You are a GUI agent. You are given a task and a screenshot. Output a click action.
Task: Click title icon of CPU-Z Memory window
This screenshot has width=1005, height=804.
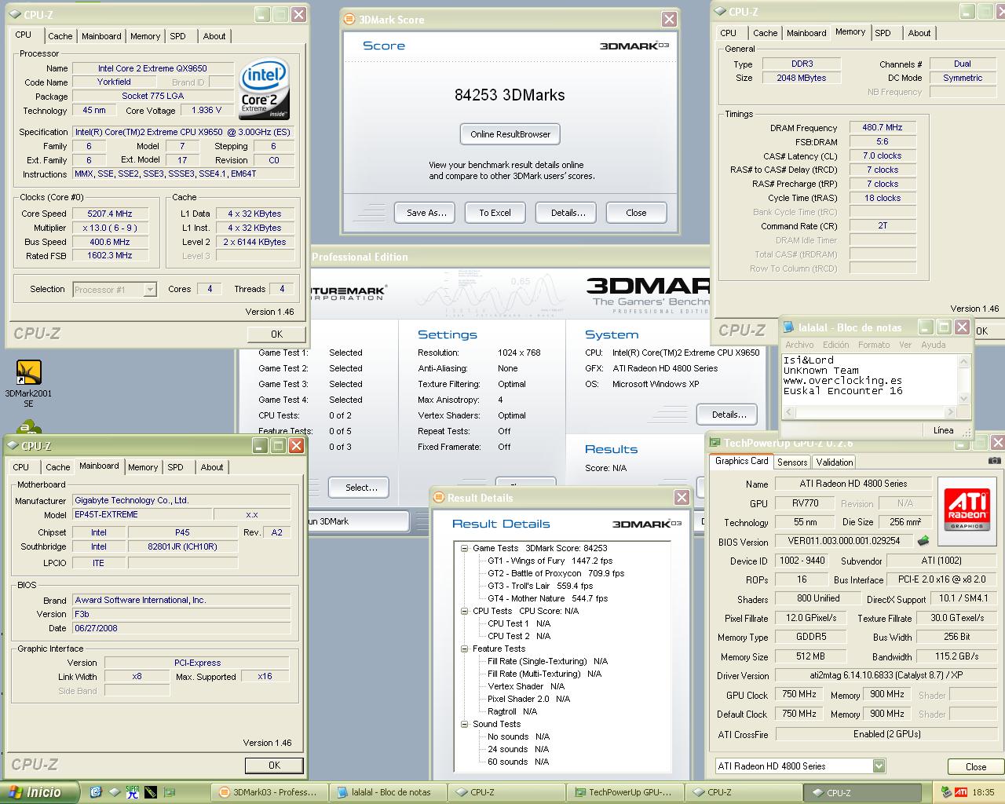(719, 12)
